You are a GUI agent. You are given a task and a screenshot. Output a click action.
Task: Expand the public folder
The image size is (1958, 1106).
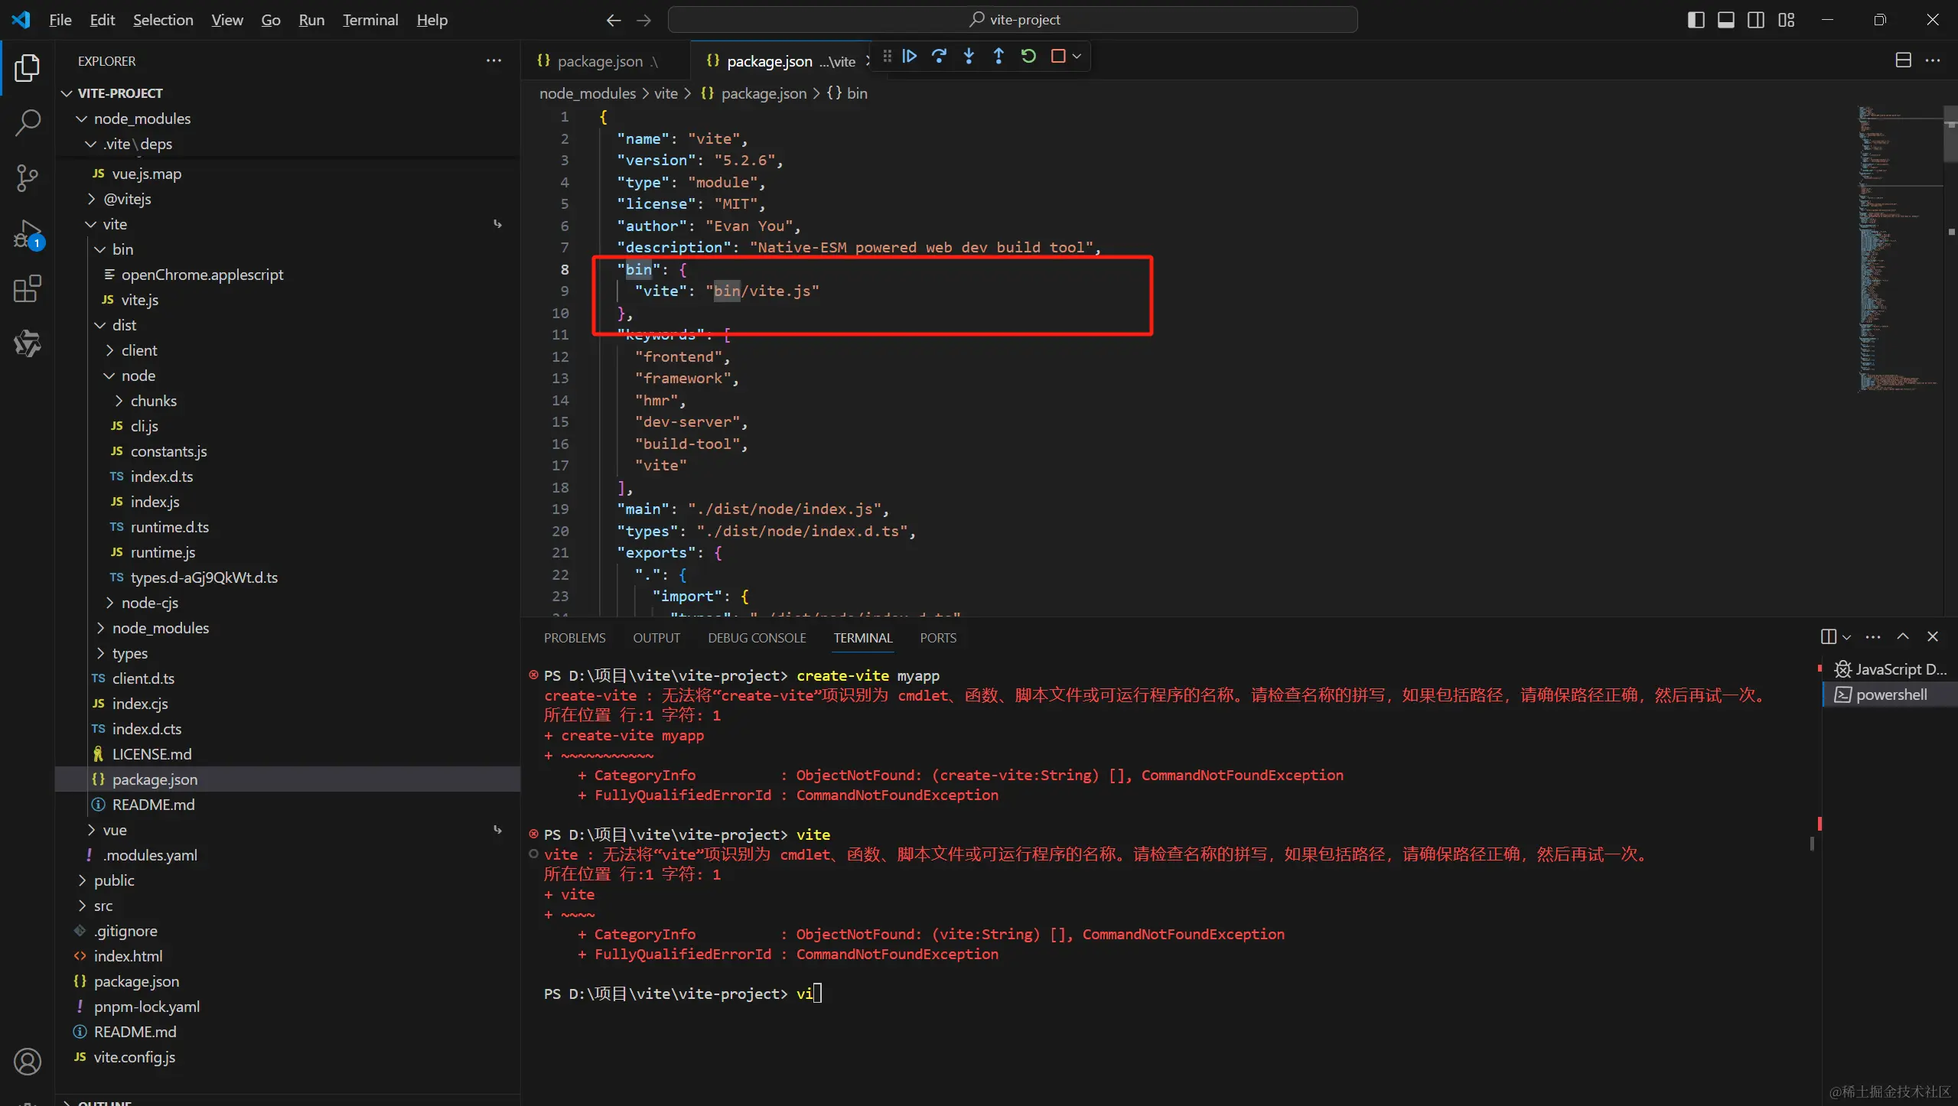pos(113,880)
